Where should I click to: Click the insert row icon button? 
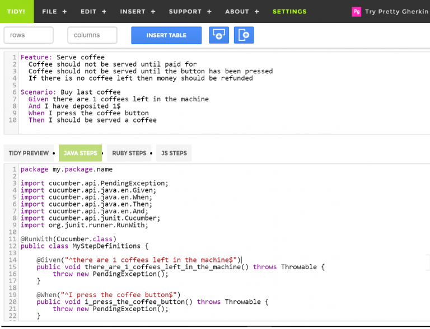point(219,35)
